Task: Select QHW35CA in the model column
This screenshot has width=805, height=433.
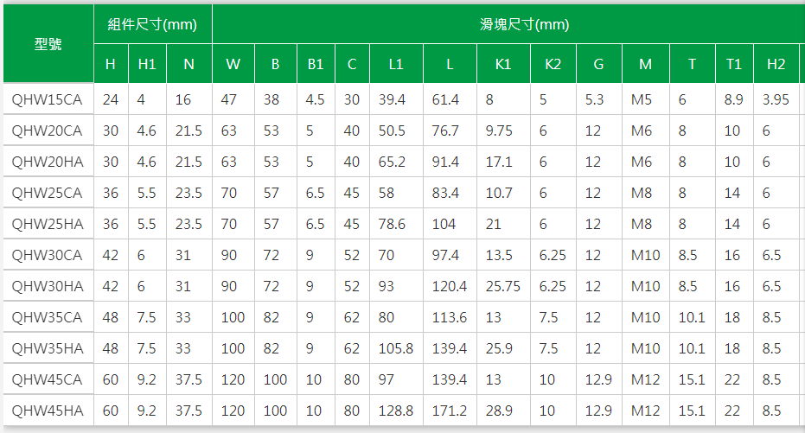Action: [47, 317]
